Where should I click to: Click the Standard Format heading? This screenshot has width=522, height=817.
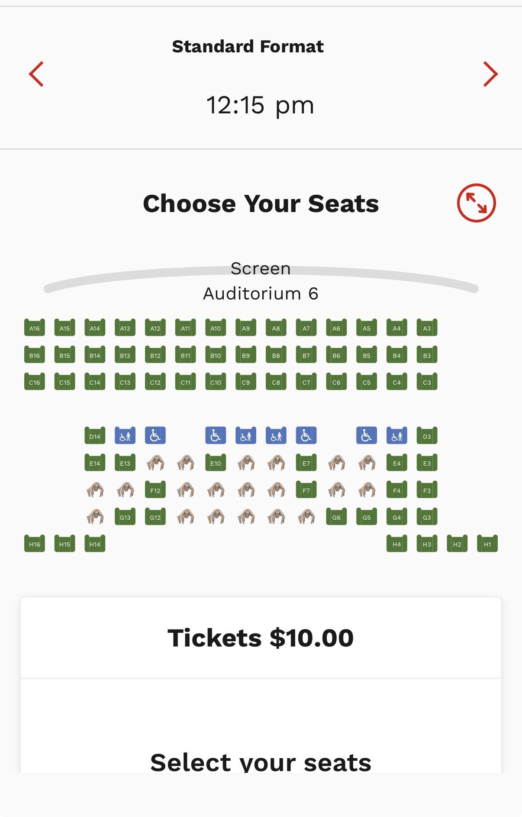pos(248,46)
